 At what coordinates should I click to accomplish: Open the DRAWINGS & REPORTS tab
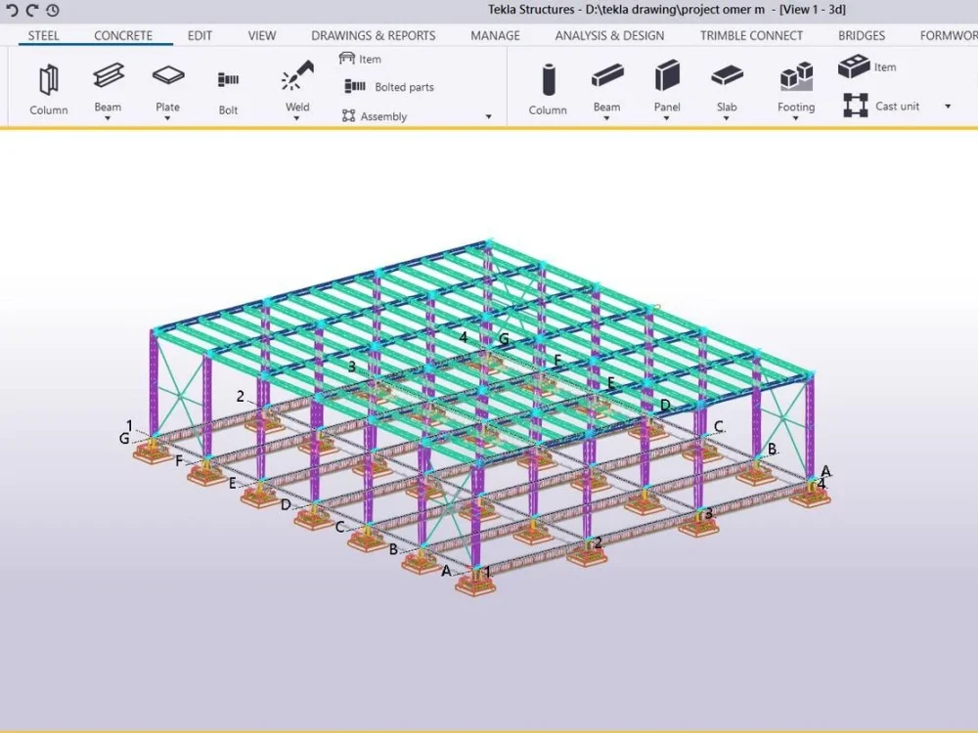click(373, 35)
